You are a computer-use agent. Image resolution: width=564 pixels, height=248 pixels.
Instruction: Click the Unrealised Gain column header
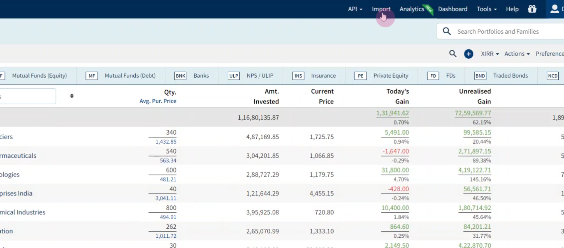(475, 96)
